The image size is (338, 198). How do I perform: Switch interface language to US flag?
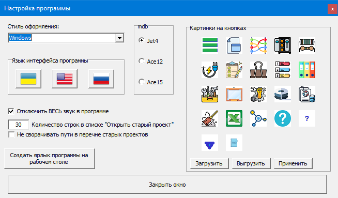[x=65, y=79]
